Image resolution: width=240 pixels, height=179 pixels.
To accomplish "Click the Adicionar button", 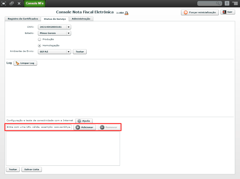I will pyautogui.click(x=85, y=127).
